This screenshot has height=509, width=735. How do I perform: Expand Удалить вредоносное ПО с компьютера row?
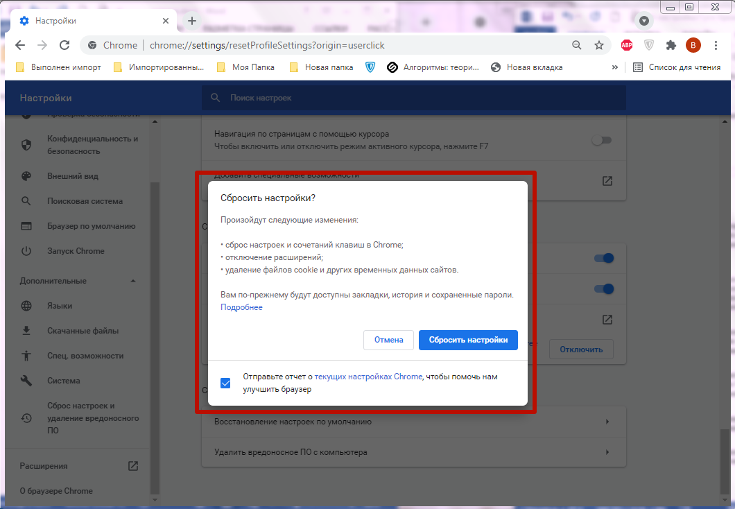[x=414, y=452]
